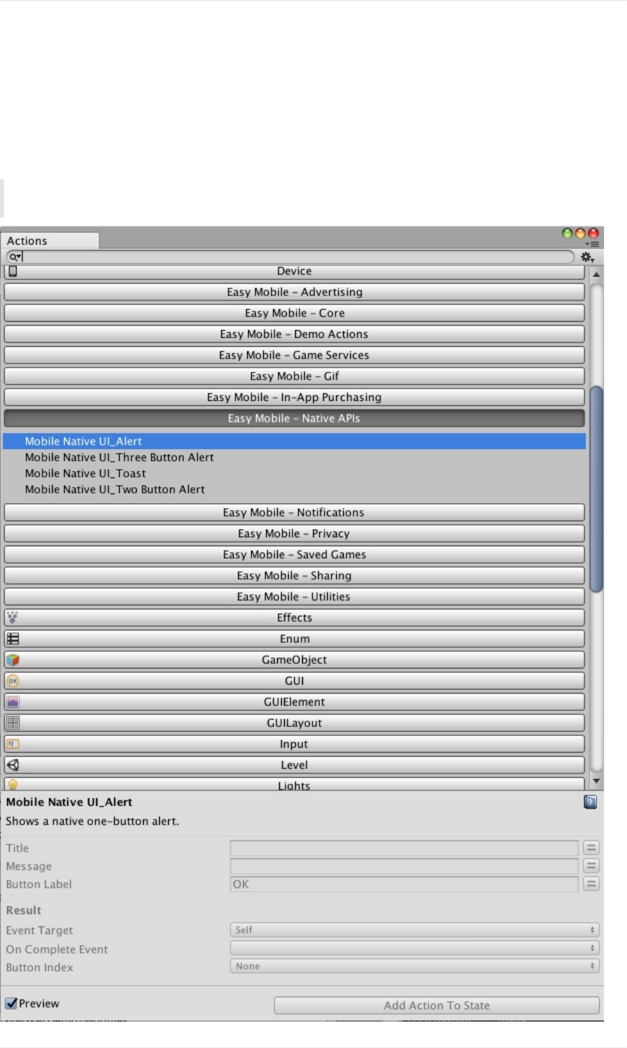Expand the GameObject category
This screenshot has width=627, height=1048.
click(x=294, y=660)
